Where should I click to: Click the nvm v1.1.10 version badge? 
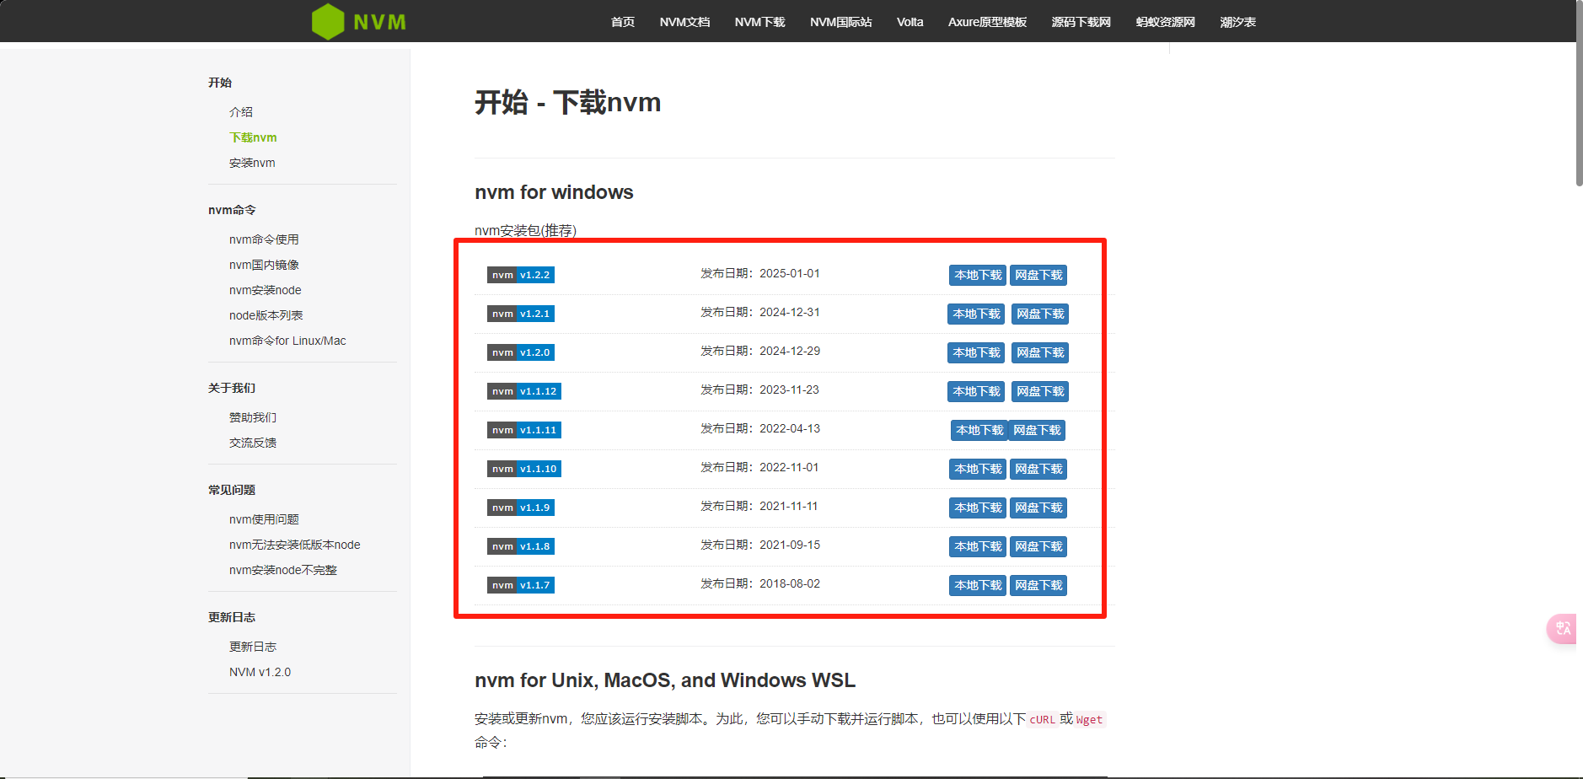point(524,469)
